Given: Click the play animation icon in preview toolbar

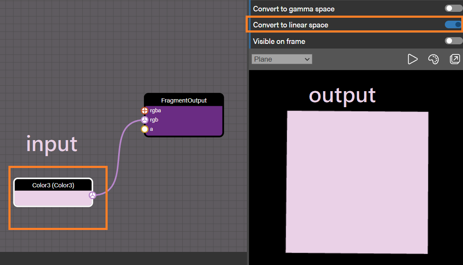Looking at the screenshot, I should tap(412, 59).
